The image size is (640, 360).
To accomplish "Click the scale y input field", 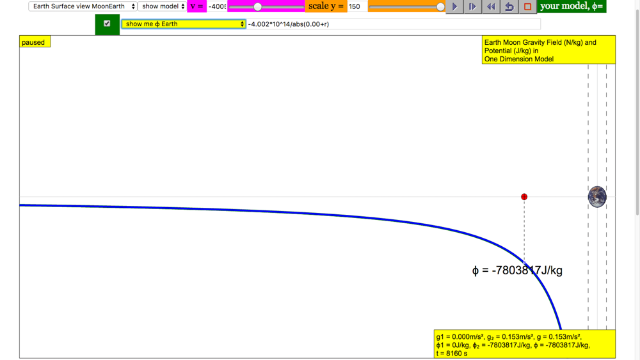I will (357, 6).
